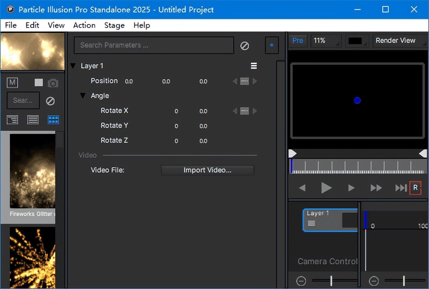Open the Render View dropdown
The height and width of the screenshot is (289, 429).
[399, 41]
